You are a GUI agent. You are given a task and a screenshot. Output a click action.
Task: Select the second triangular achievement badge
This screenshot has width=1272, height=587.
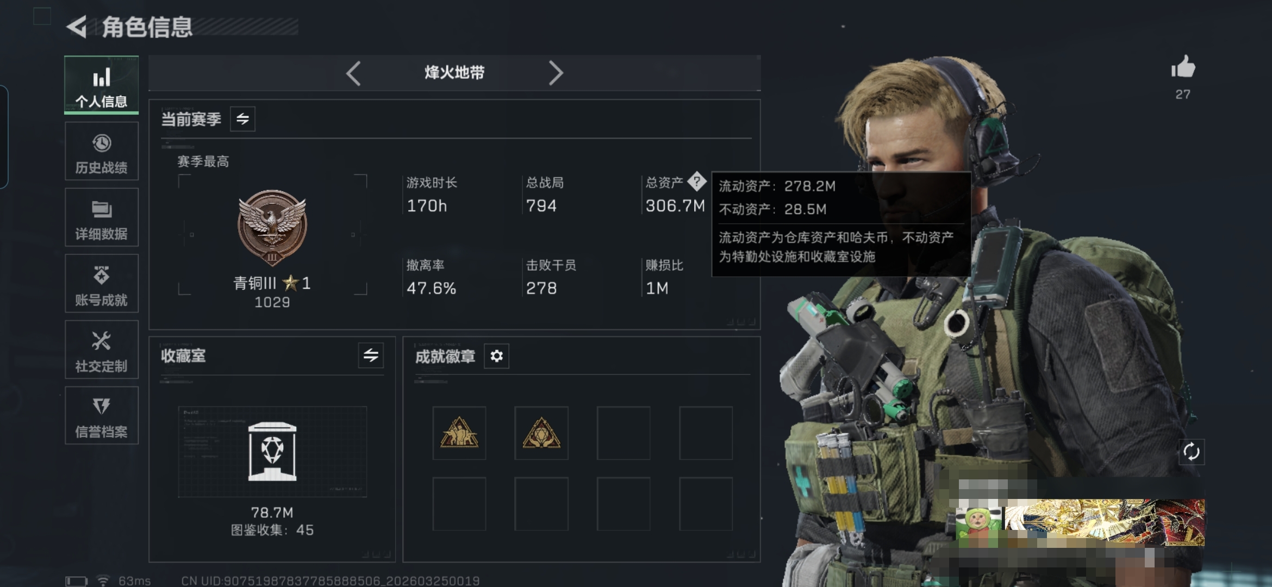541,433
